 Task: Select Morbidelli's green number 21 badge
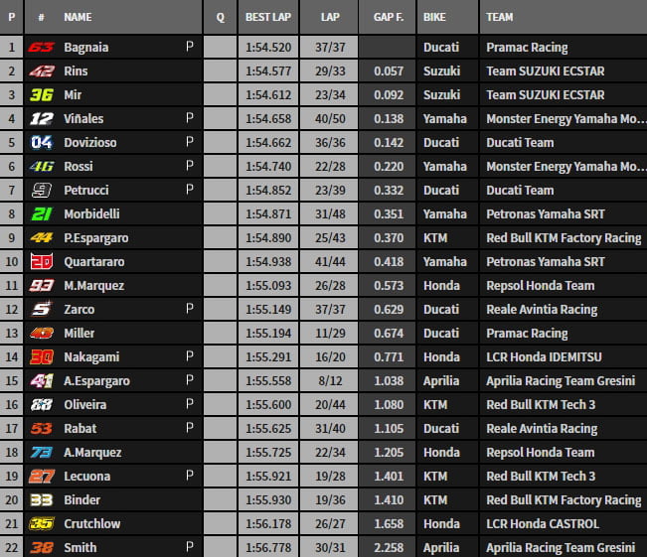(42, 214)
